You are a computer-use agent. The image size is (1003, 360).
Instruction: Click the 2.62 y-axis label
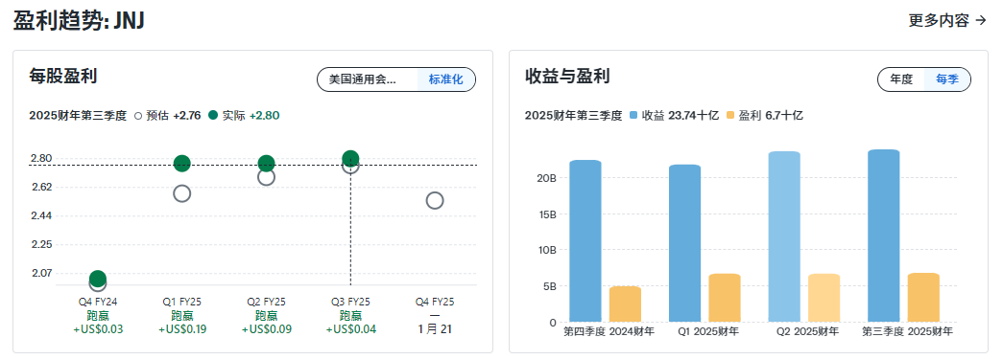[41, 187]
